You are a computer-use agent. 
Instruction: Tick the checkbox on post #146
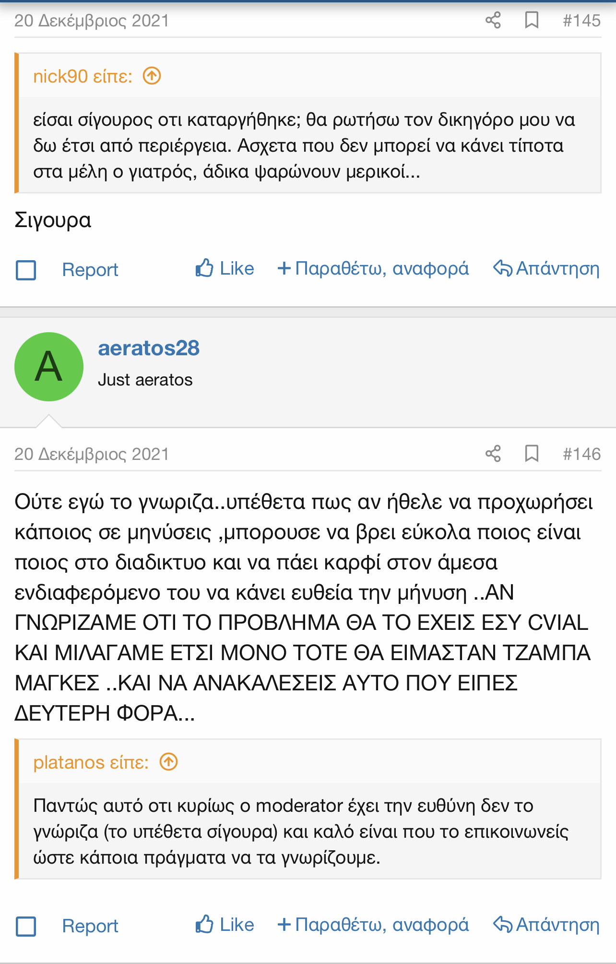(x=26, y=926)
